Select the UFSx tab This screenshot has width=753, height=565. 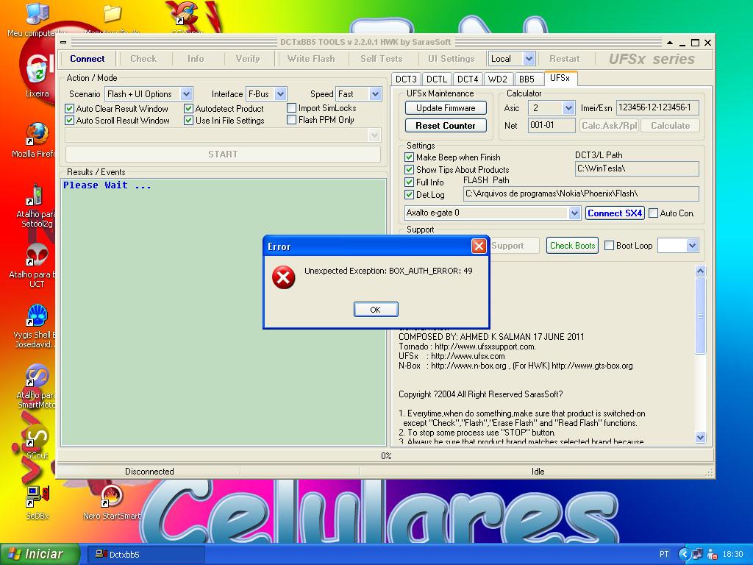(560, 78)
